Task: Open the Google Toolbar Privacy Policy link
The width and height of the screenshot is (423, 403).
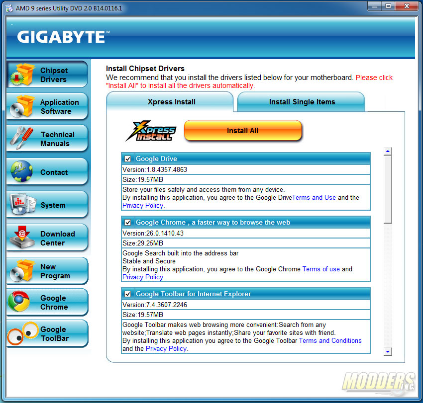Action: pyautogui.click(x=166, y=348)
